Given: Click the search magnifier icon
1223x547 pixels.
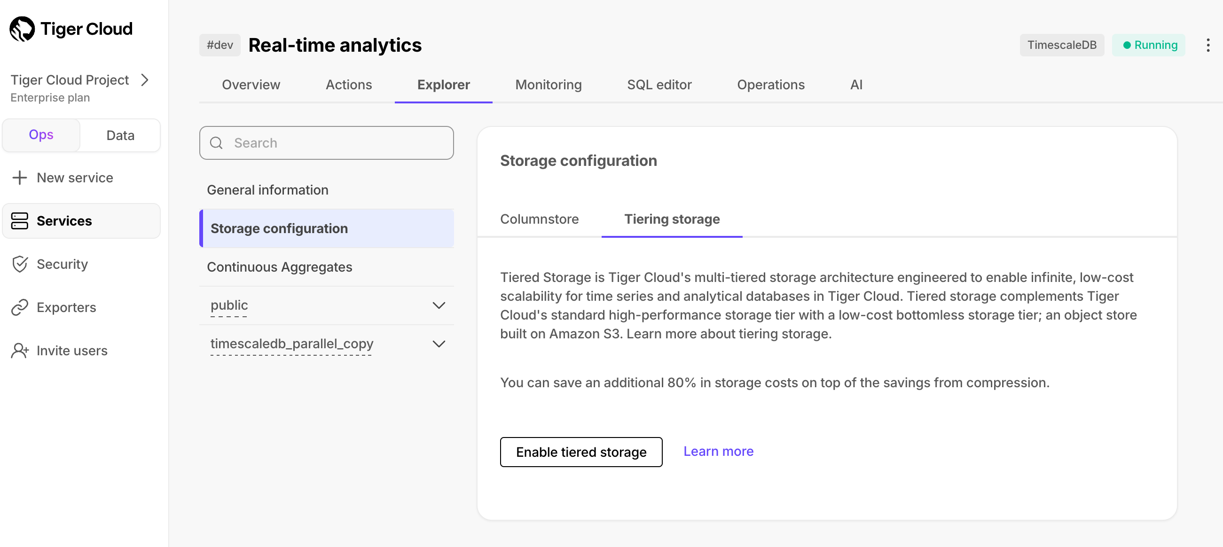Looking at the screenshot, I should point(217,143).
